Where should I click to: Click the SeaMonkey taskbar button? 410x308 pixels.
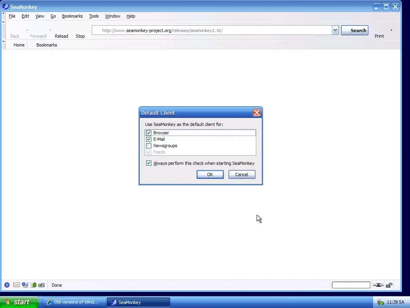coord(139,302)
